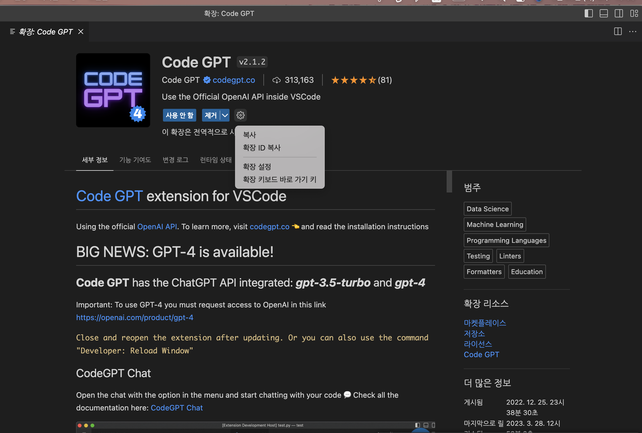Image resolution: width=642 pixels, height=433 pixels.
Task: Choose 확장 설정 from context menu
Action: [x=257, y=167]
